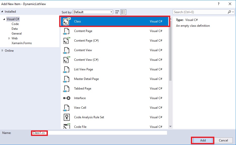This screenshot has height=145, width=236.
Task: Click the 'Class' template name
Action: point(78,21)
